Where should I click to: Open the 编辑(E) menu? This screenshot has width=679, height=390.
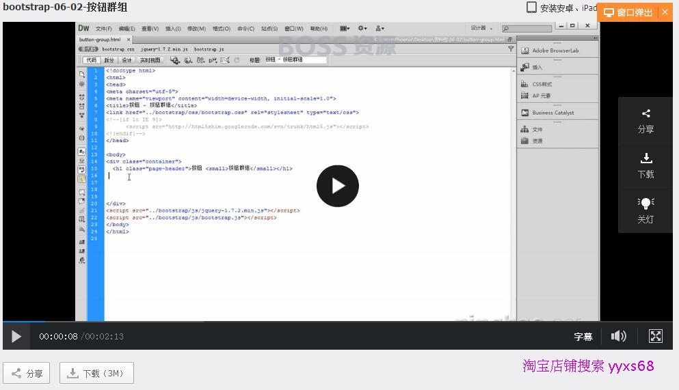click(x=127, y=29)
